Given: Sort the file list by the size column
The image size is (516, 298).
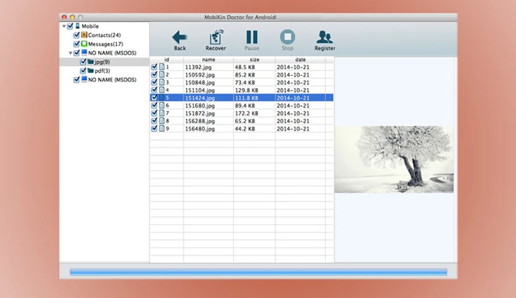Looking at the screenshot, I should point(254,59).
